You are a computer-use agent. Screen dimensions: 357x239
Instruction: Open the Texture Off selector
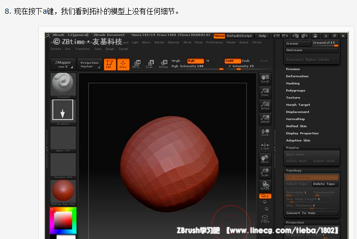tap(63, 166)
